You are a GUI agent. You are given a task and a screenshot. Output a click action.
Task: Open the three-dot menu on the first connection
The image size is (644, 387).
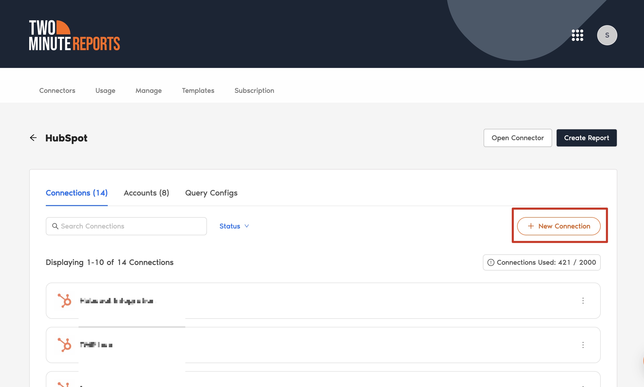point(583,301)
